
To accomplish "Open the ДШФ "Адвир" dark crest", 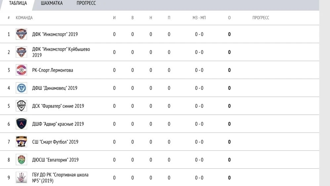I will (21, 124).
